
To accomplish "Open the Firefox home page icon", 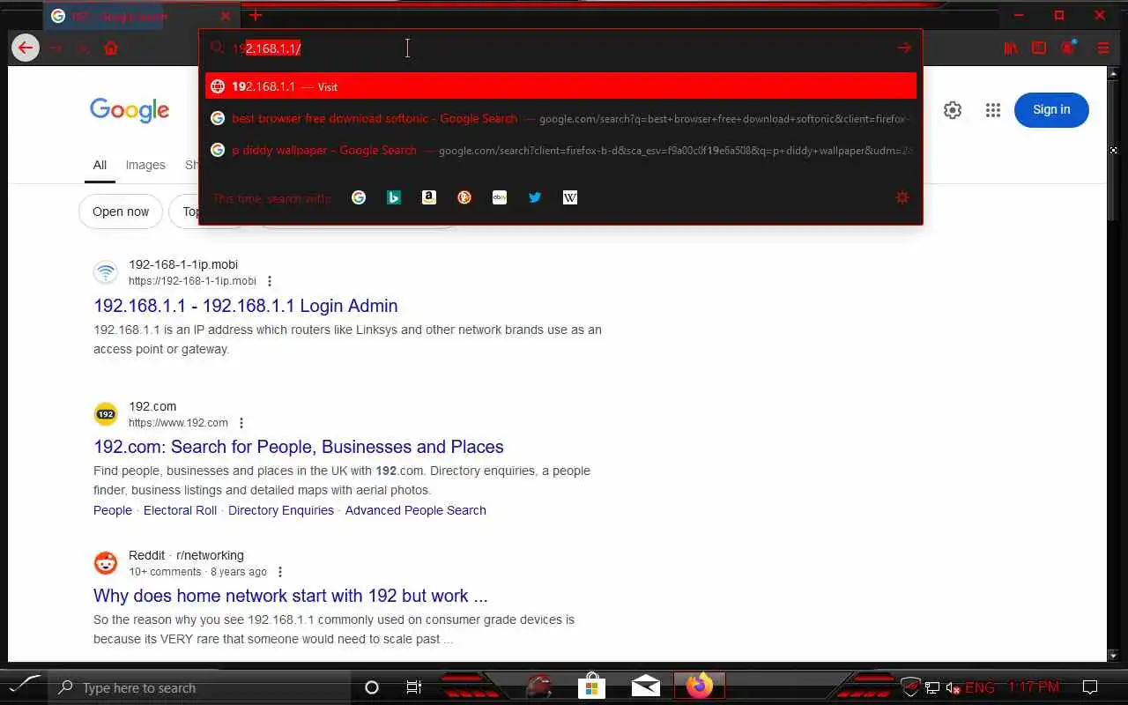I will 111,48.
